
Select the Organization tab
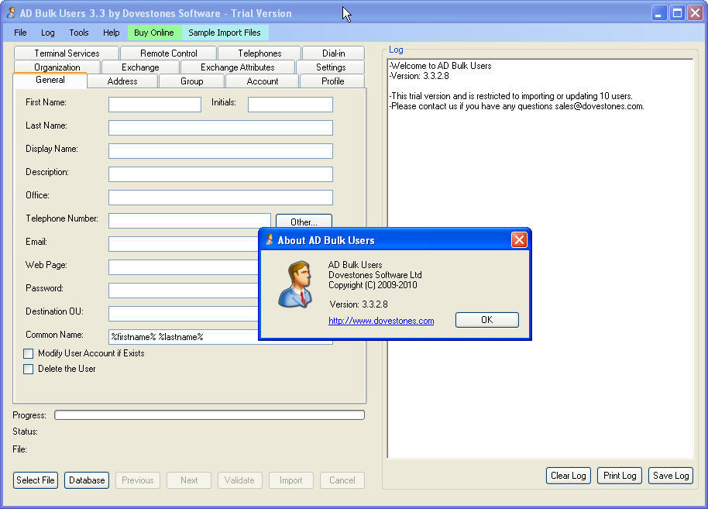(57, 67)
